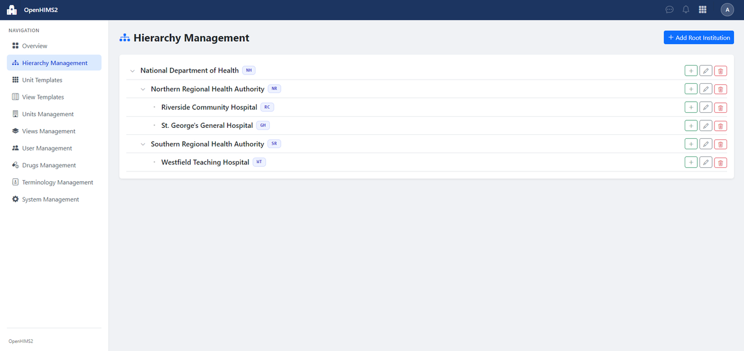Edit National Department of Health
The height and width of the screenshot is (351, 744).
coord(706,71)
